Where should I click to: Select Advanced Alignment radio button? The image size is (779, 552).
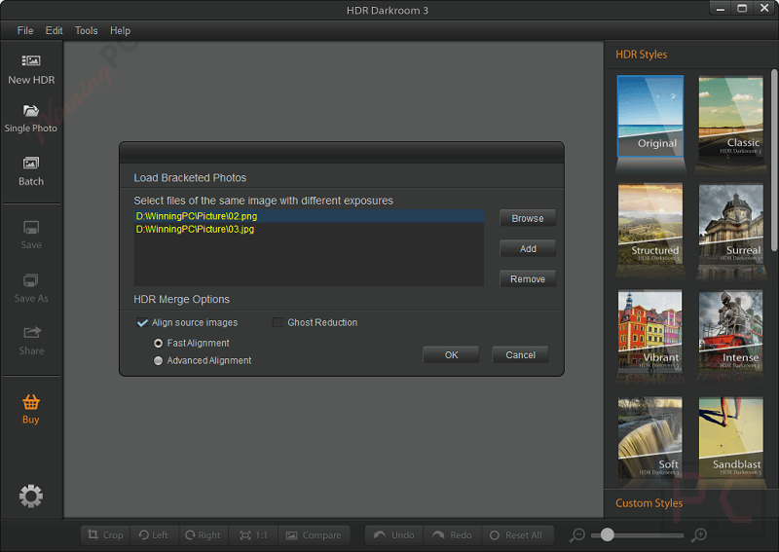[x=158, y=361]
